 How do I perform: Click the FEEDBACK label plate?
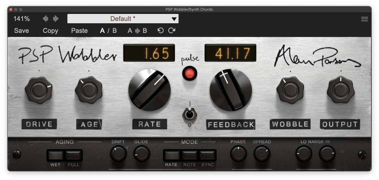pos(231,125)
